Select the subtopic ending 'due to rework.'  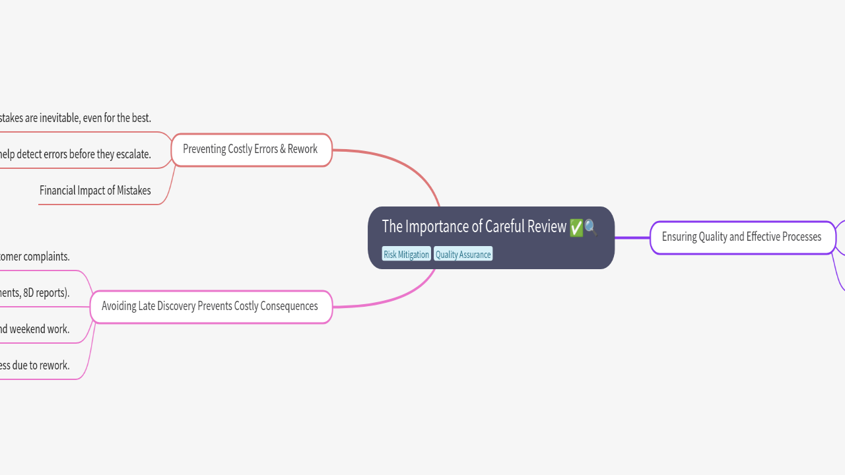34,365
